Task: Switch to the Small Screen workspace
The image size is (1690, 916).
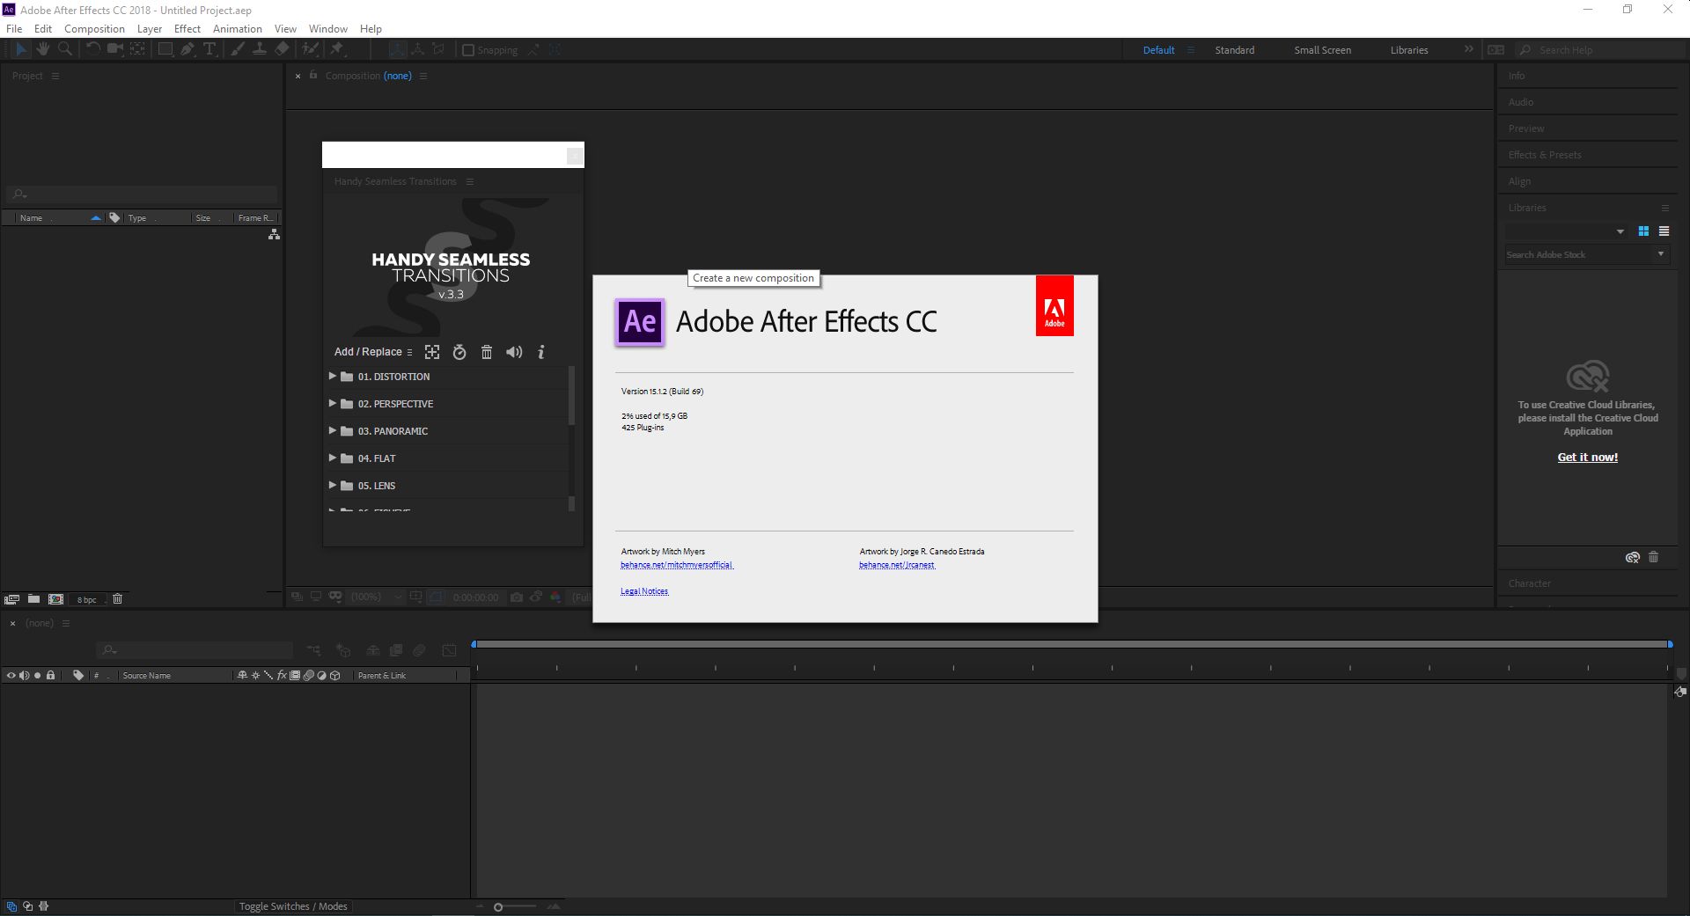Action: click(1322, 50)
